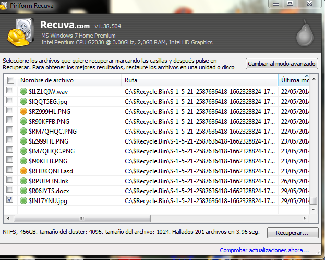Image resolution: width=325 pixels, height=260 pixels.
Task: Click the vertical scrollbar up arrow
Action: pos(314,79)
